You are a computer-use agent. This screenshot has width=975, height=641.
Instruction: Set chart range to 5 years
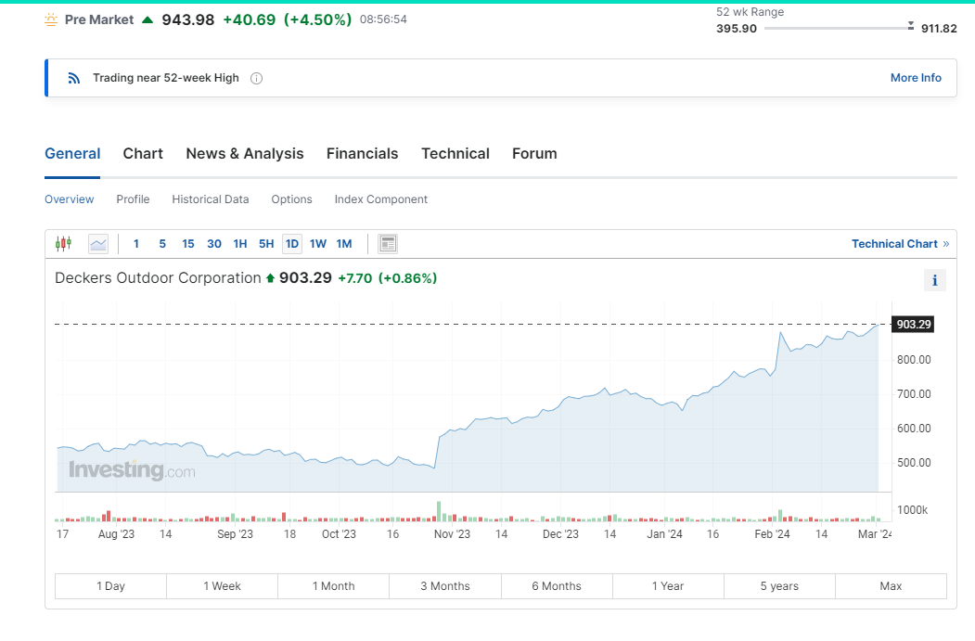click(779, 586)
